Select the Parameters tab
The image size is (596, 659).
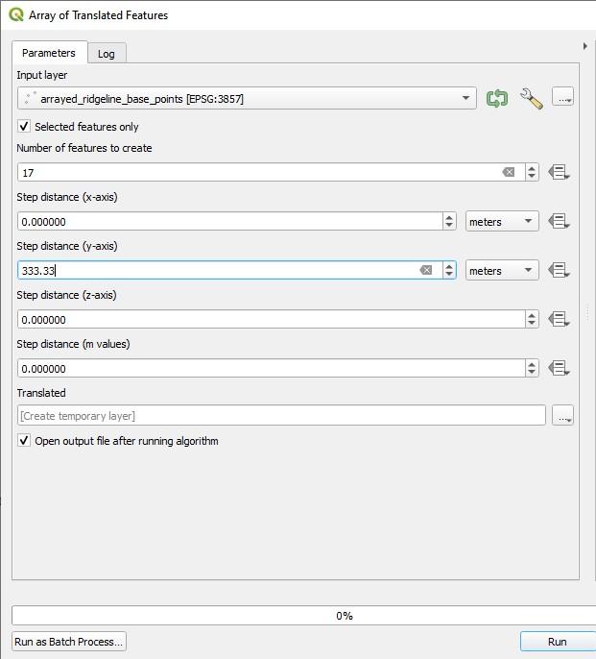pos(49,53)
